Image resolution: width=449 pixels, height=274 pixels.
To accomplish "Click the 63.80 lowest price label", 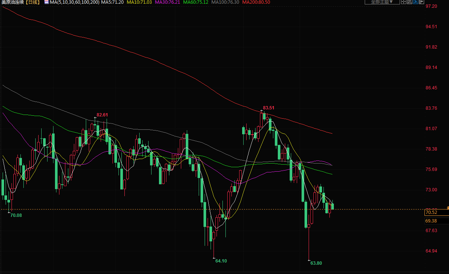I will (x=316, y=263).
